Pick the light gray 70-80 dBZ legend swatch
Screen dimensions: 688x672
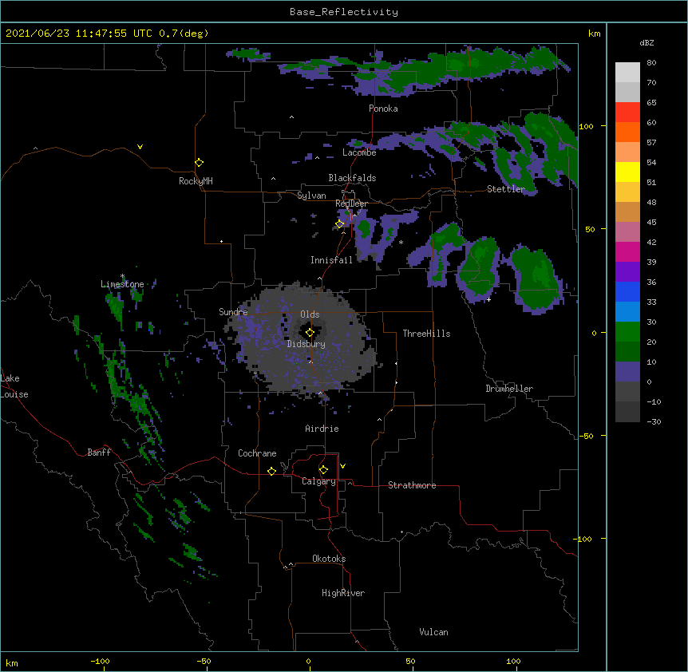point(627,73)
